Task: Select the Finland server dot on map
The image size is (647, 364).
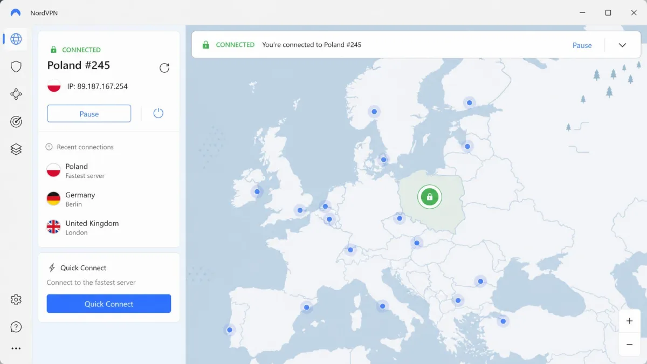Action: (x=470, y=102)
